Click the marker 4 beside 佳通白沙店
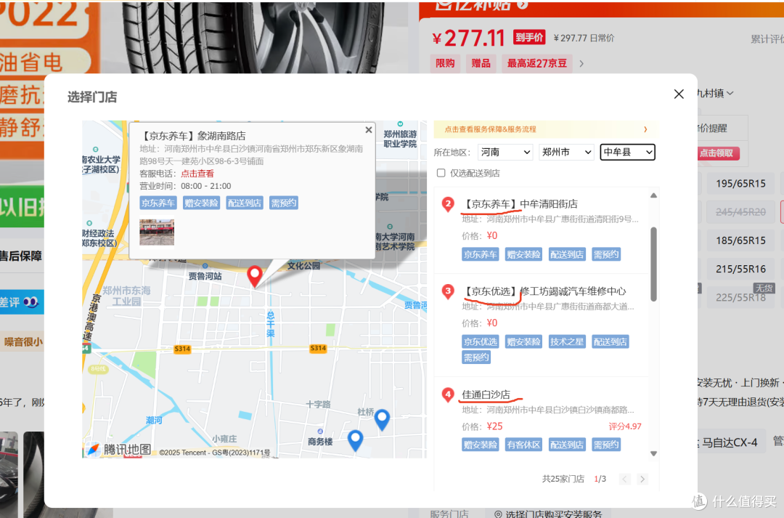Image resolution: width=784 pixels, height=518 pixels. point(448,395)
